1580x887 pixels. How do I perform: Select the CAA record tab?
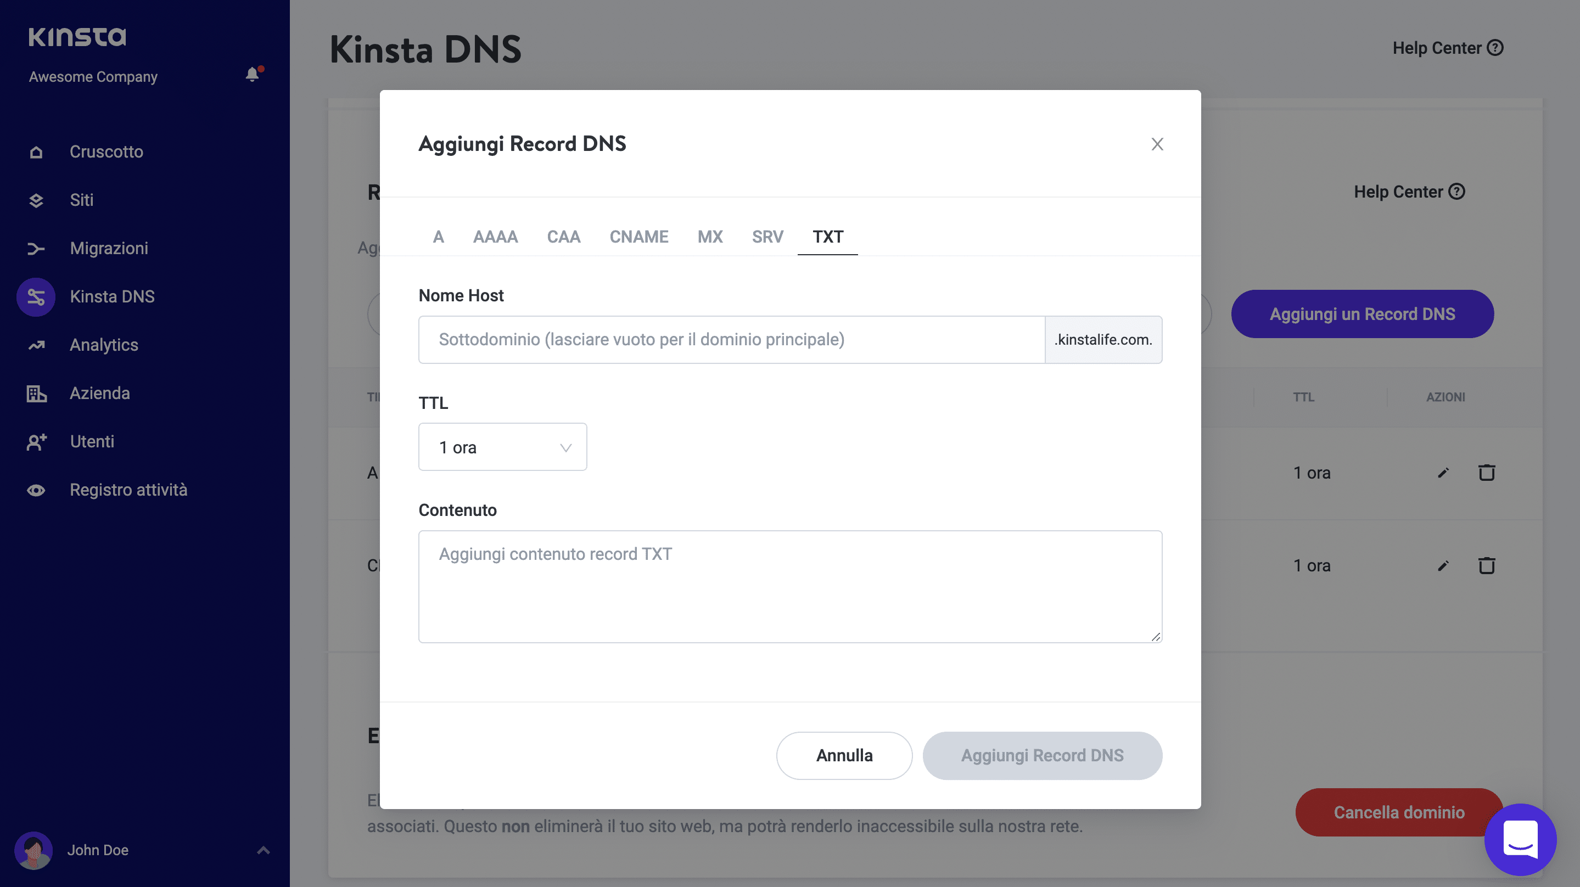click(x=563, y=237)
